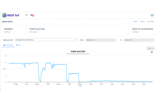Open the chart context menu icon
Screen dimensions: 156x104
[x=152, y=52]
